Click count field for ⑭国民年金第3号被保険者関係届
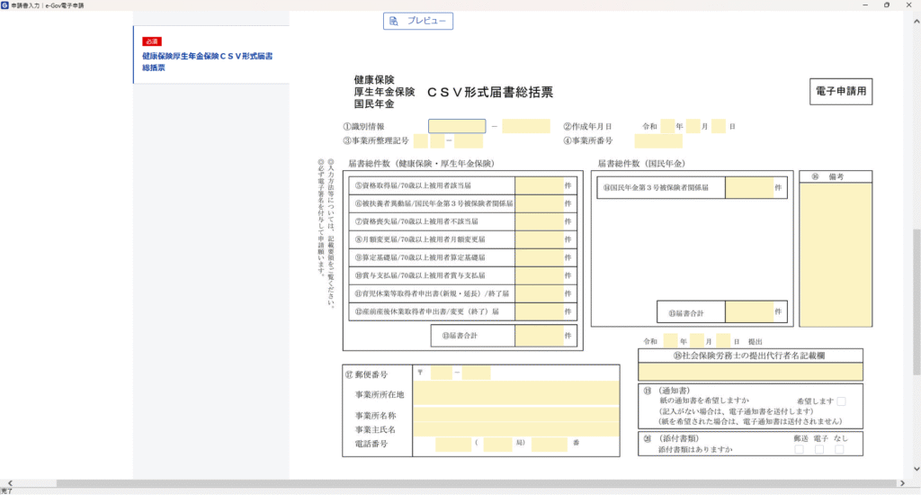The width and height of the screenshot is (921, 495). tap(749, 187)
